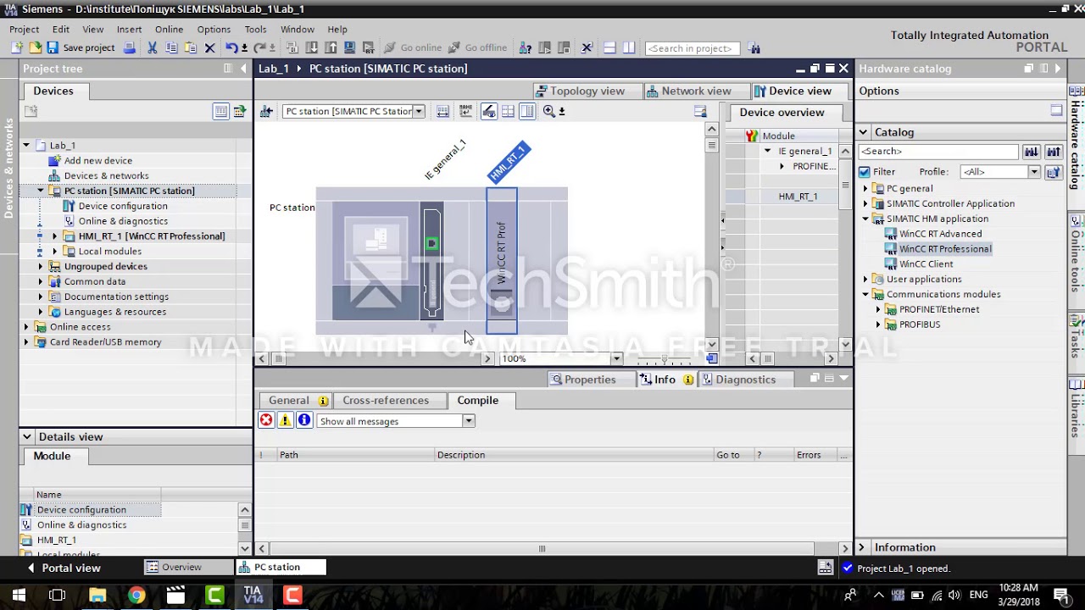Undo last action with the blue arrow
Image resolution: width=1085 pixels, height=610 pixels.
[x=231, y=48]
